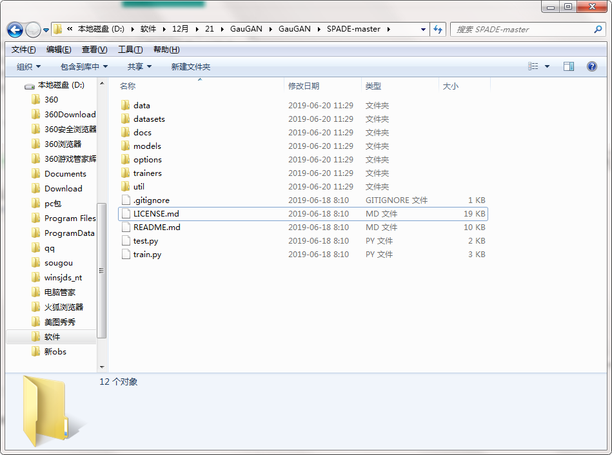Click 12月 breadcrumb in address bar
The height and width of the screenshot is (455, 612).
click(181, 29)
